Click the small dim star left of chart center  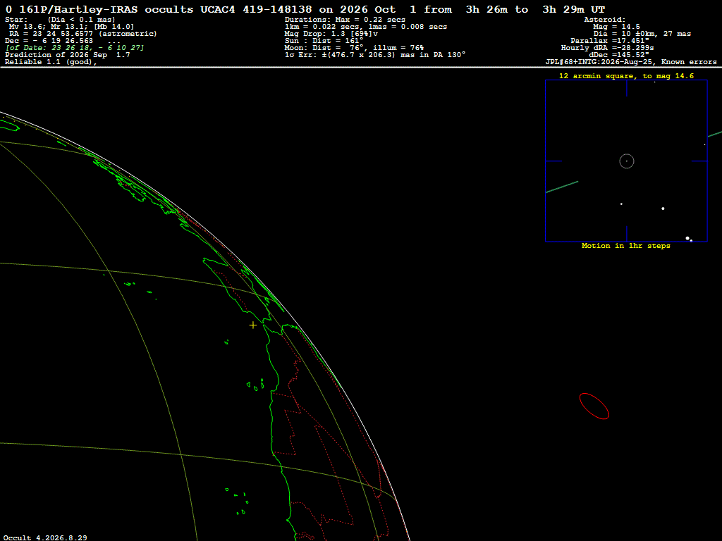click(x=621, y=204)
